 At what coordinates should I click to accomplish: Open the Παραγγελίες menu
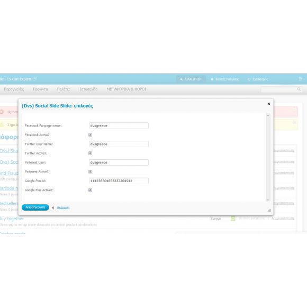click(14, 89)
